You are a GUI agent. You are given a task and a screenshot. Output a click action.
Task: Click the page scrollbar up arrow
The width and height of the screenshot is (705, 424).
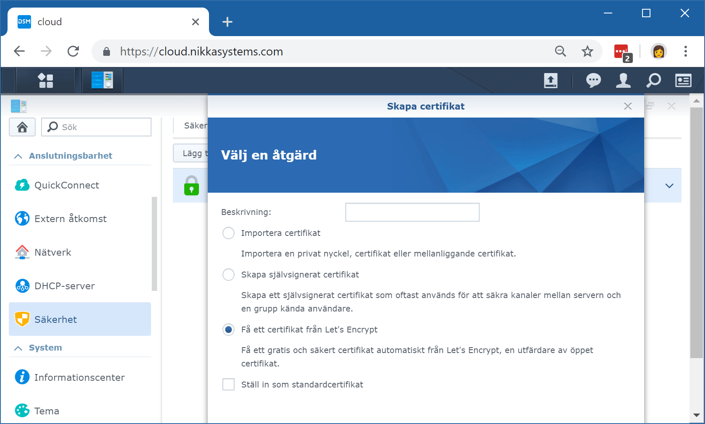697,101
